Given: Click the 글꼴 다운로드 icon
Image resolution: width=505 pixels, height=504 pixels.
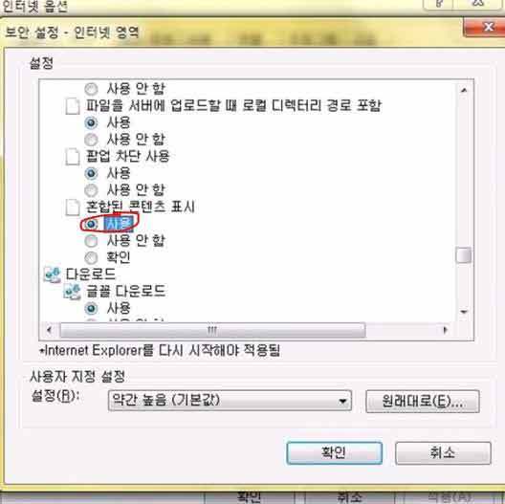Looking at the screenshot, I should pos(72,292).
